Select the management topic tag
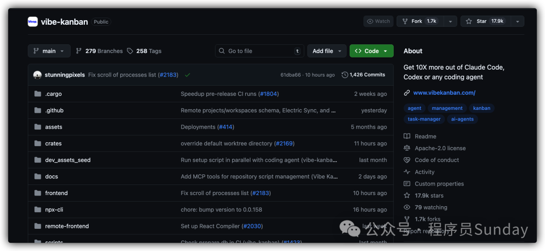 tap(447, 108)
